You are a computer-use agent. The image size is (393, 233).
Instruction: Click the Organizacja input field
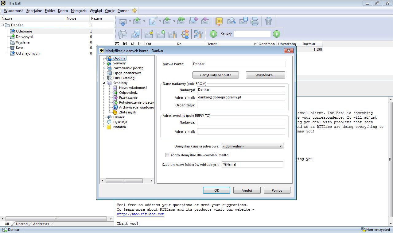pyautogui.click(x=241, y=105)
